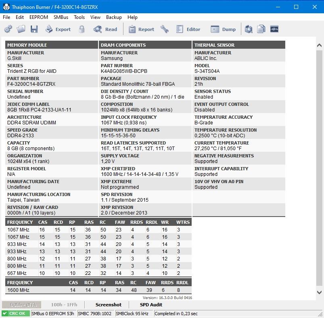Open the Editor toolbar button
Viewport: 324px width, 318px height.
pos(188,29)
